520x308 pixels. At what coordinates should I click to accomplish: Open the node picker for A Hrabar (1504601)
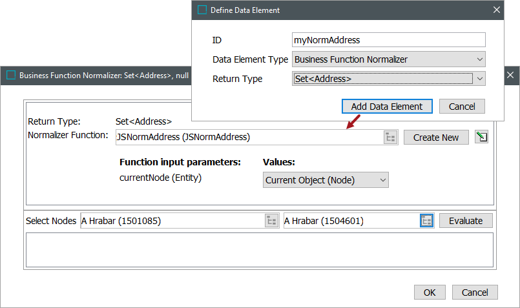click(x=426, y=221)
